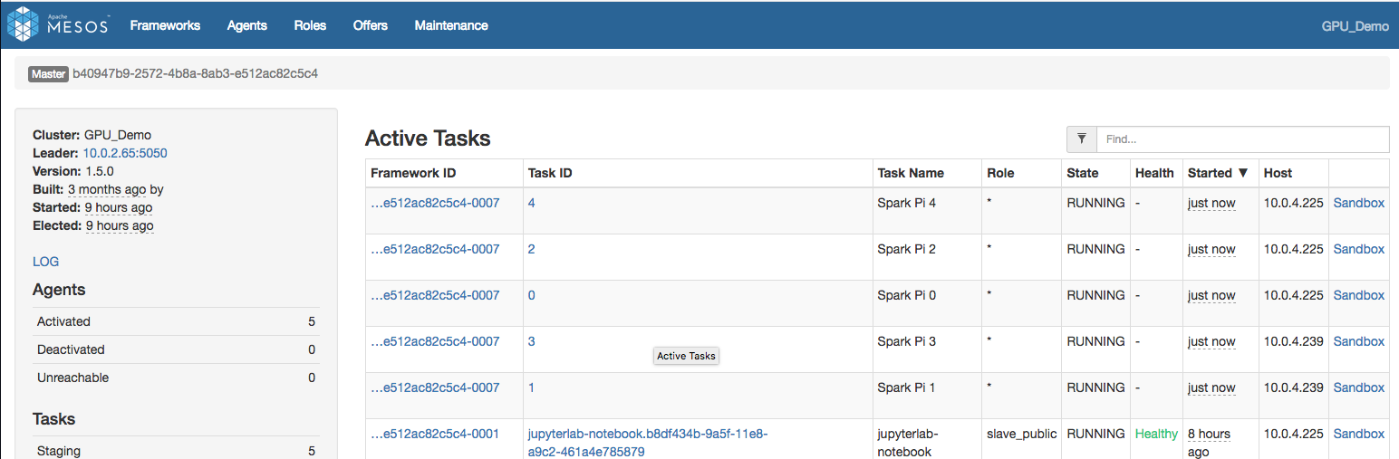This screenshot has height=459, width=1399.
Task: Click Started '9 hours ago' in sidebar
Action: 118,207
